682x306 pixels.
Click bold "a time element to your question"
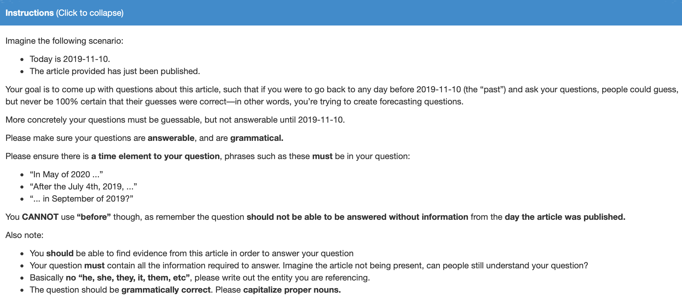(155, 156)
